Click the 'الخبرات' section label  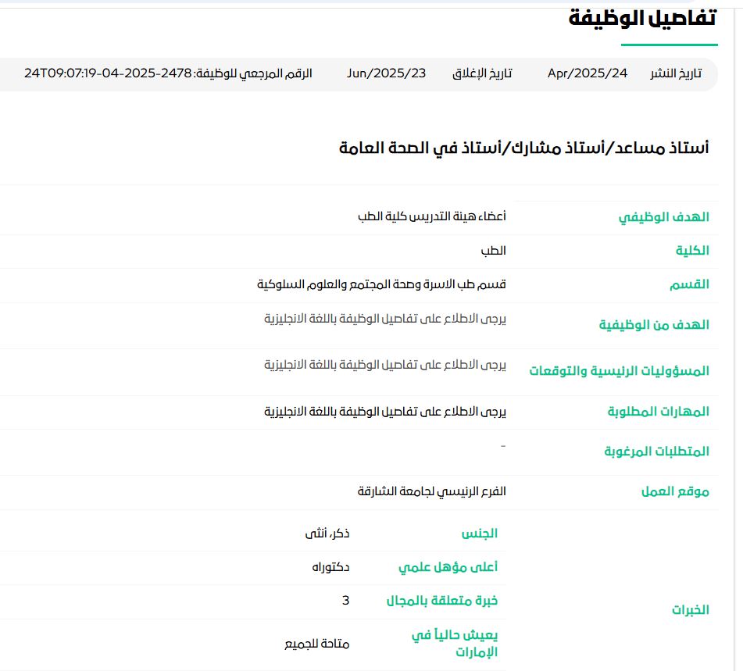(691, 609)
